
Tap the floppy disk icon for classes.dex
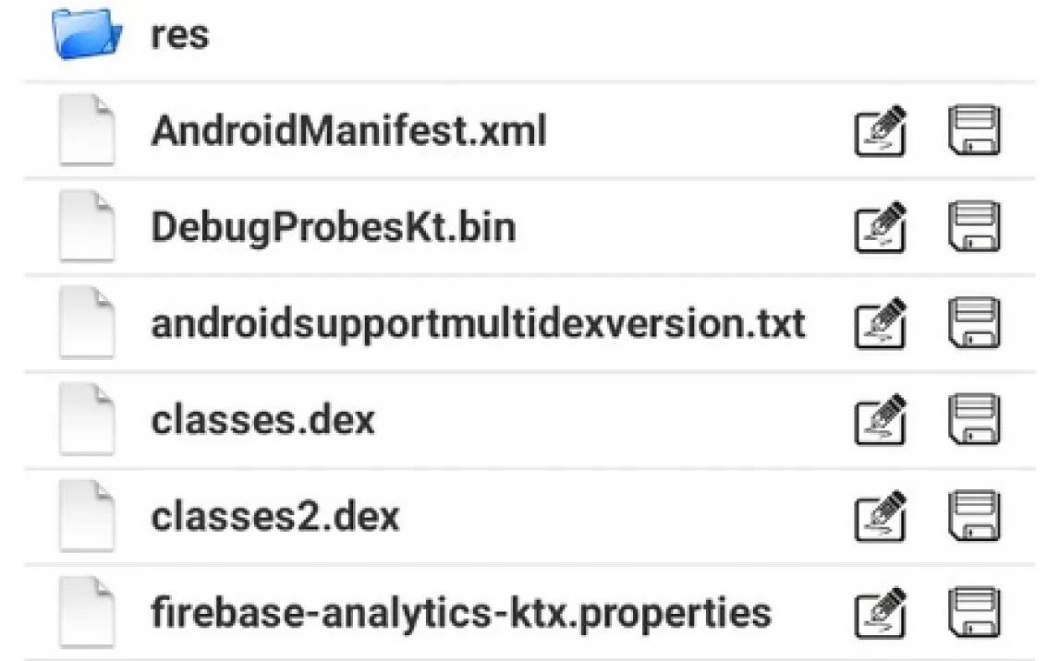point(974,421)
